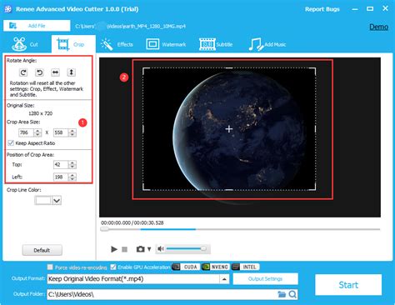Take a snapshot with camera icon
This screenshot has width=395, height=305.
140,249
